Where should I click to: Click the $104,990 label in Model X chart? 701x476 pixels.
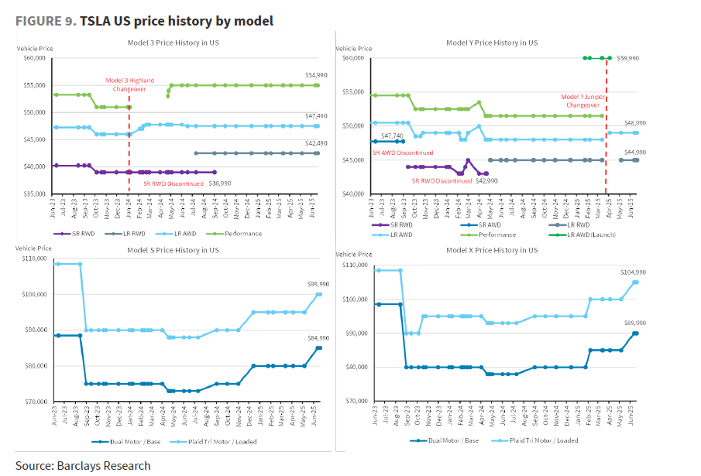tap(633, 272)
